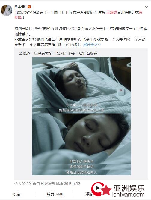Collapse the image with 收起

coord(25,53)
